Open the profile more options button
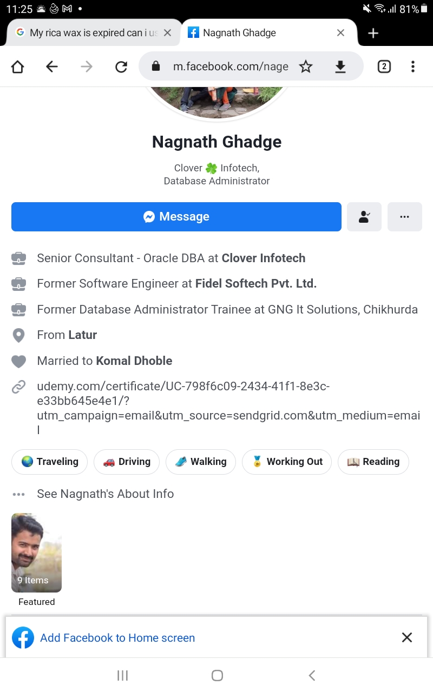This screenshot has height=692, width=433. (405, 217)
